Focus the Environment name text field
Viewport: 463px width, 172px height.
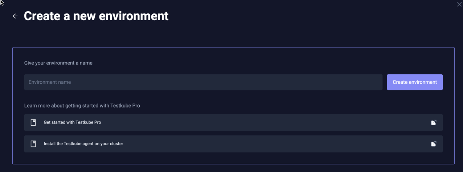(203, 82)
